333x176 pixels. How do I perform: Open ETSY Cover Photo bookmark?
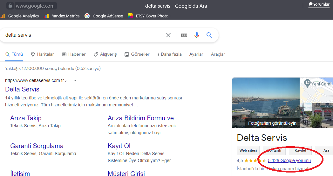click(148, 16)
